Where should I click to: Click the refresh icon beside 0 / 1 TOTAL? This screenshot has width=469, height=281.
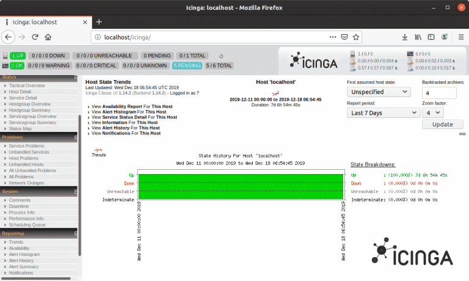pyautogui.click(x=221, y=56)
